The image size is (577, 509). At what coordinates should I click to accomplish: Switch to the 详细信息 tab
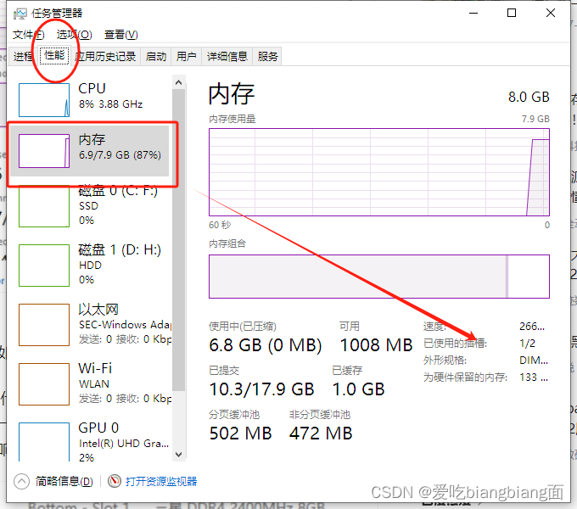click(x=227, y=56)
